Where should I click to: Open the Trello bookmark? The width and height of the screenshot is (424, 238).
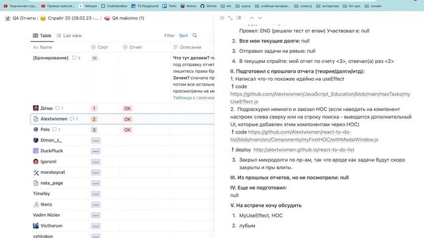coord(170,6)
